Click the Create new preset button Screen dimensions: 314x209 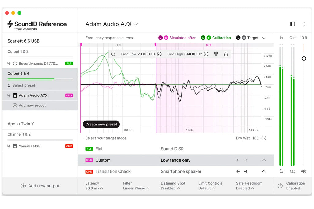(x=101, y=124)
